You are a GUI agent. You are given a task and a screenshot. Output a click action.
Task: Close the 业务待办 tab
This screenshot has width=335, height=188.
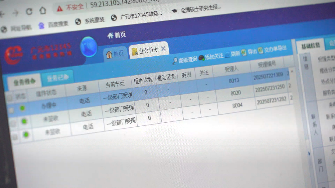coord(163,49)
